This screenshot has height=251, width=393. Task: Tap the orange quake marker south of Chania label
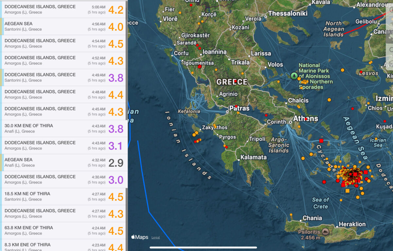291,215
